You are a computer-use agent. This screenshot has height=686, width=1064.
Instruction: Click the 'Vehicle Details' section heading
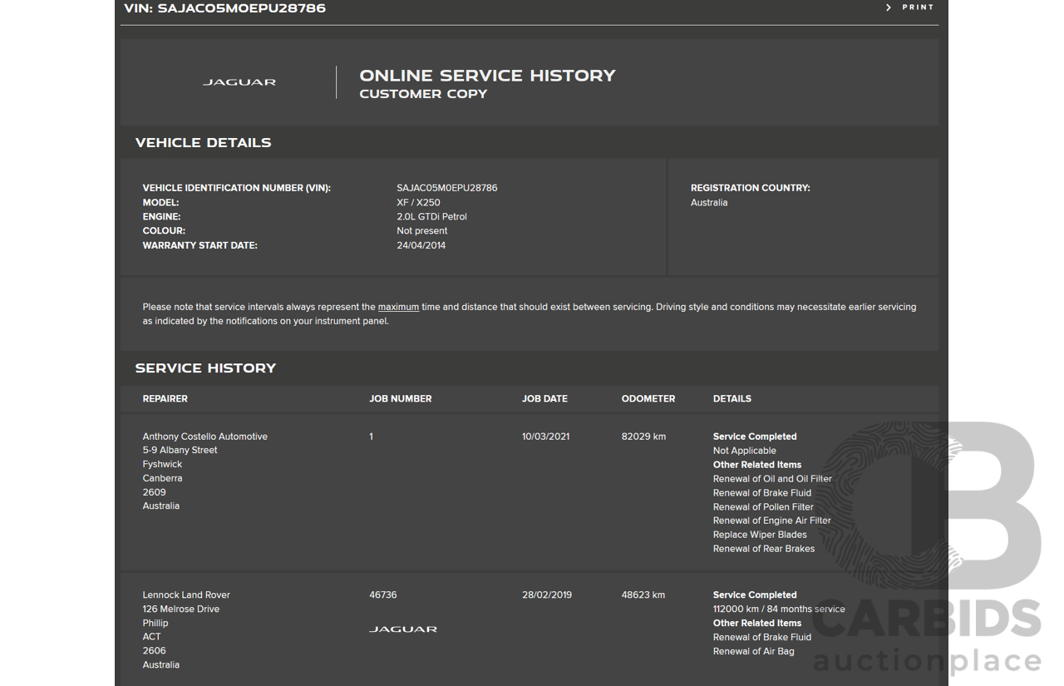point(203,143)
